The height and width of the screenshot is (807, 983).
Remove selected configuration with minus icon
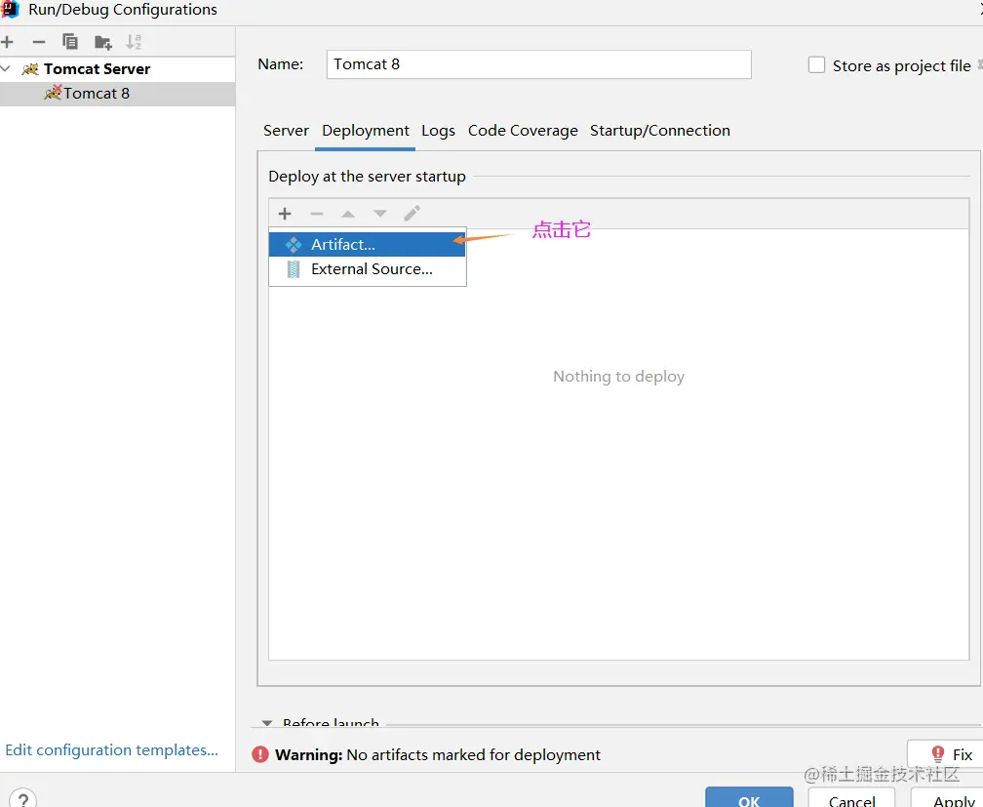pos(39,42)
